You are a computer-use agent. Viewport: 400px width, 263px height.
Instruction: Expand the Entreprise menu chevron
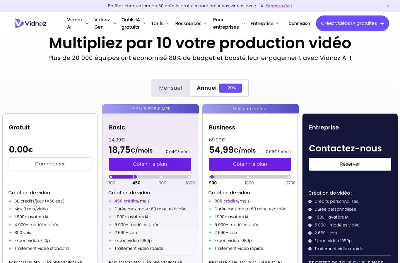pyautogui.click(x=277, y=23)
